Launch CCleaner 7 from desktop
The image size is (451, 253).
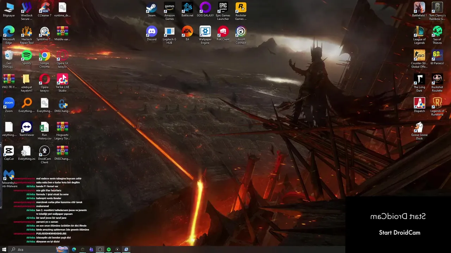coord(44,10)
